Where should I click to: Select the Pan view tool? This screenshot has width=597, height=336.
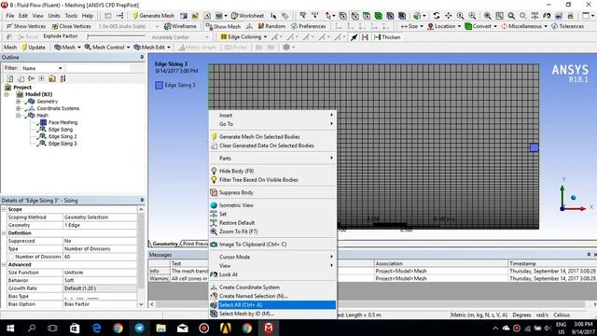pyautogui.click(x=448, y=16)
